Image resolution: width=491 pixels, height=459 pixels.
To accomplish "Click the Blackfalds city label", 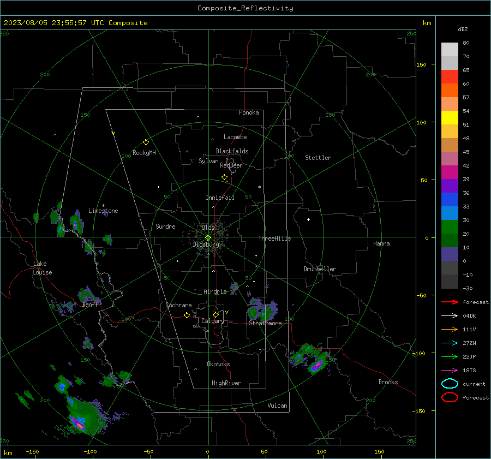I will coord(232,151).
